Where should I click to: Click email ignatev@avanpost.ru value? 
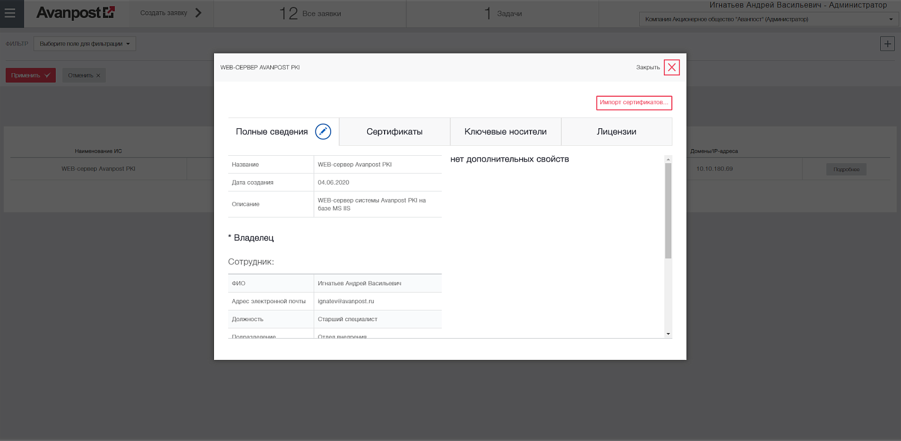pos(346,301)
